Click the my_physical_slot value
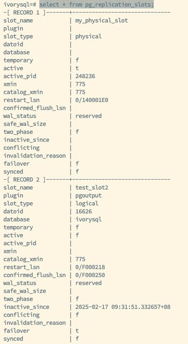Viewport: 188px width, 344px height. tap(101, 21)
